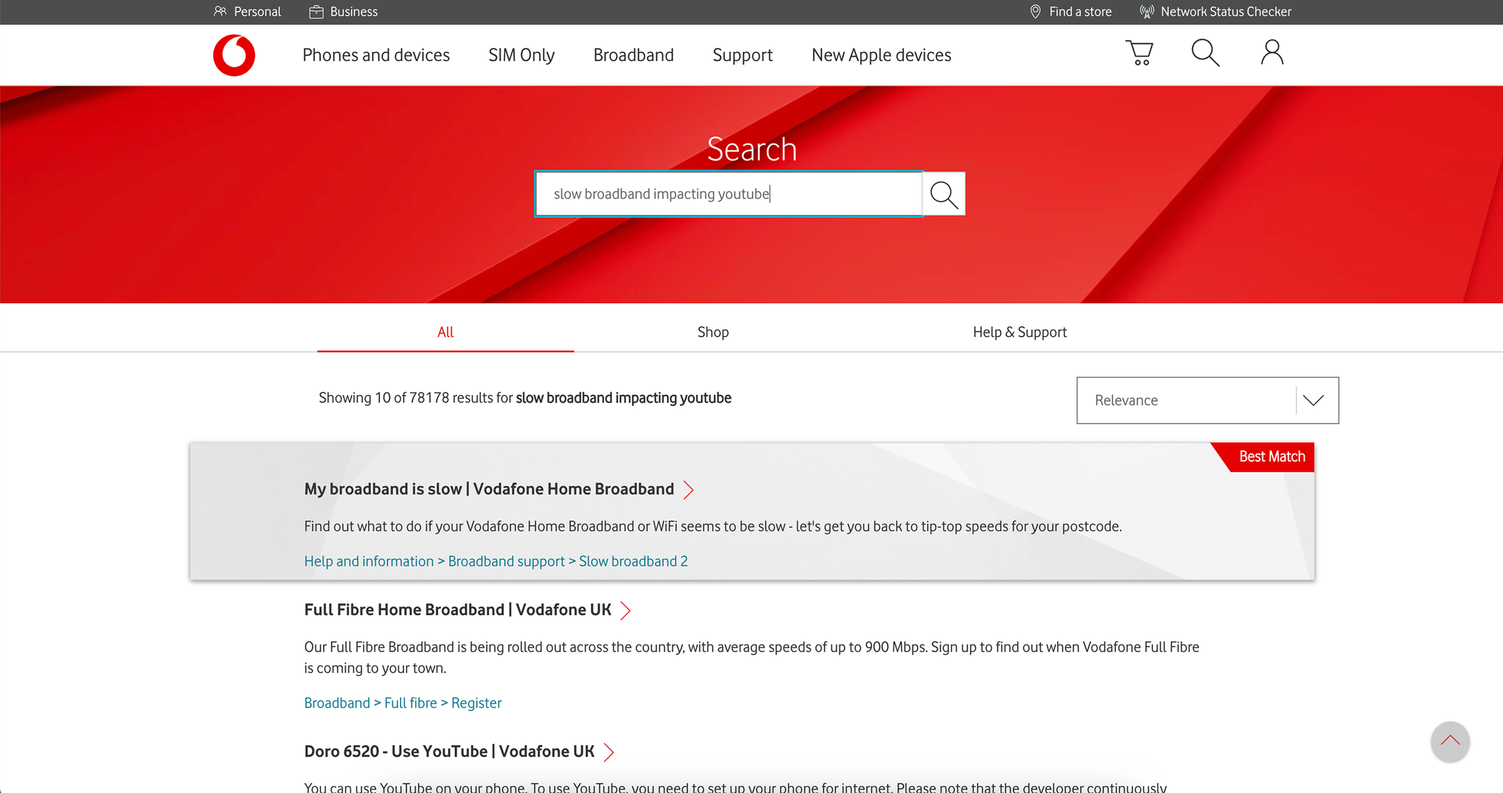Expand Phones and devices menu
Viewport: 1503px width, 793px height.
pos(376,55)
